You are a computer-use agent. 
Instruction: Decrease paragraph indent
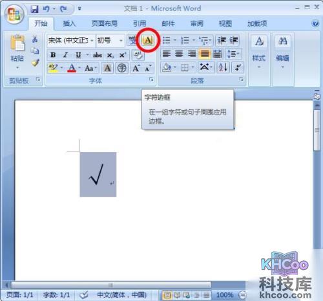pyautogui.click(x=222, y=40)
